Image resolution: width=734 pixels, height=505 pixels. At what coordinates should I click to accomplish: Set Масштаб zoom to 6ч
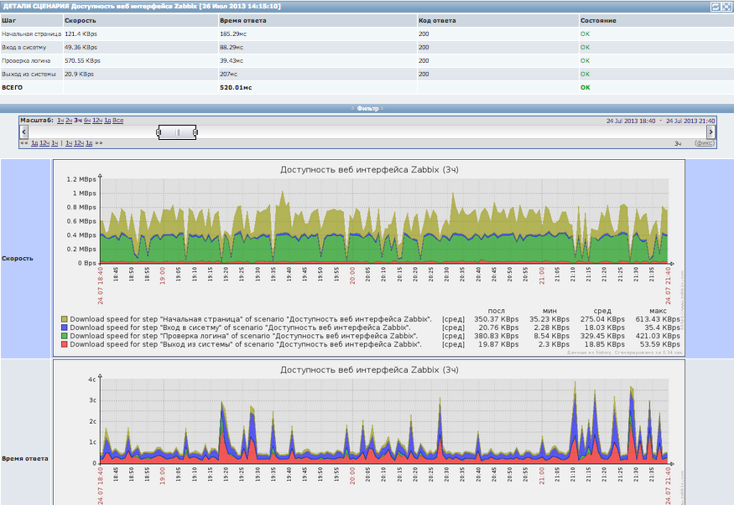coord(87,121)
